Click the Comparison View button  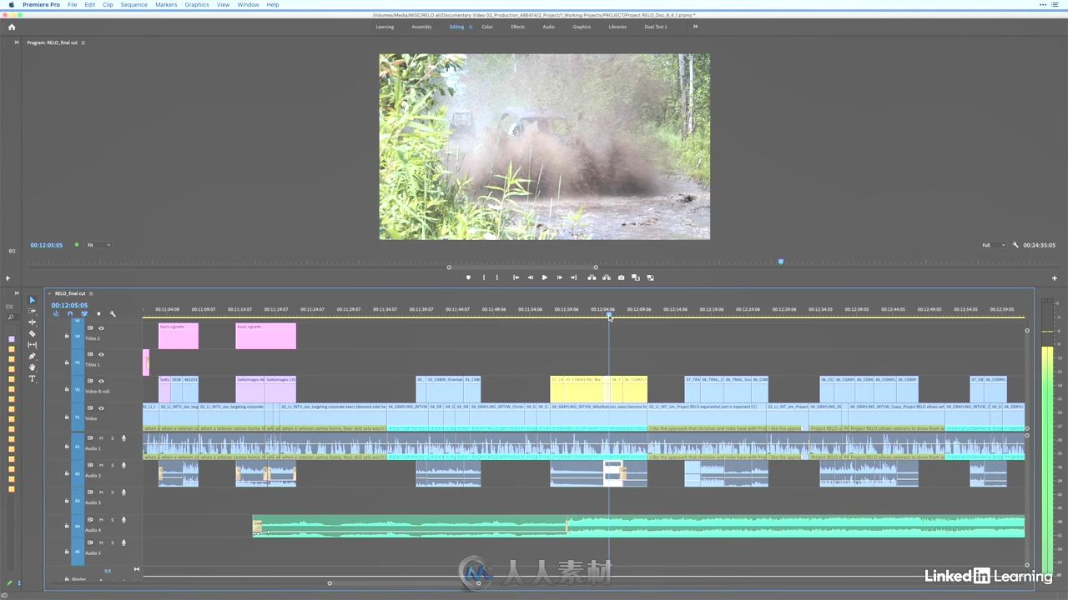635,277
